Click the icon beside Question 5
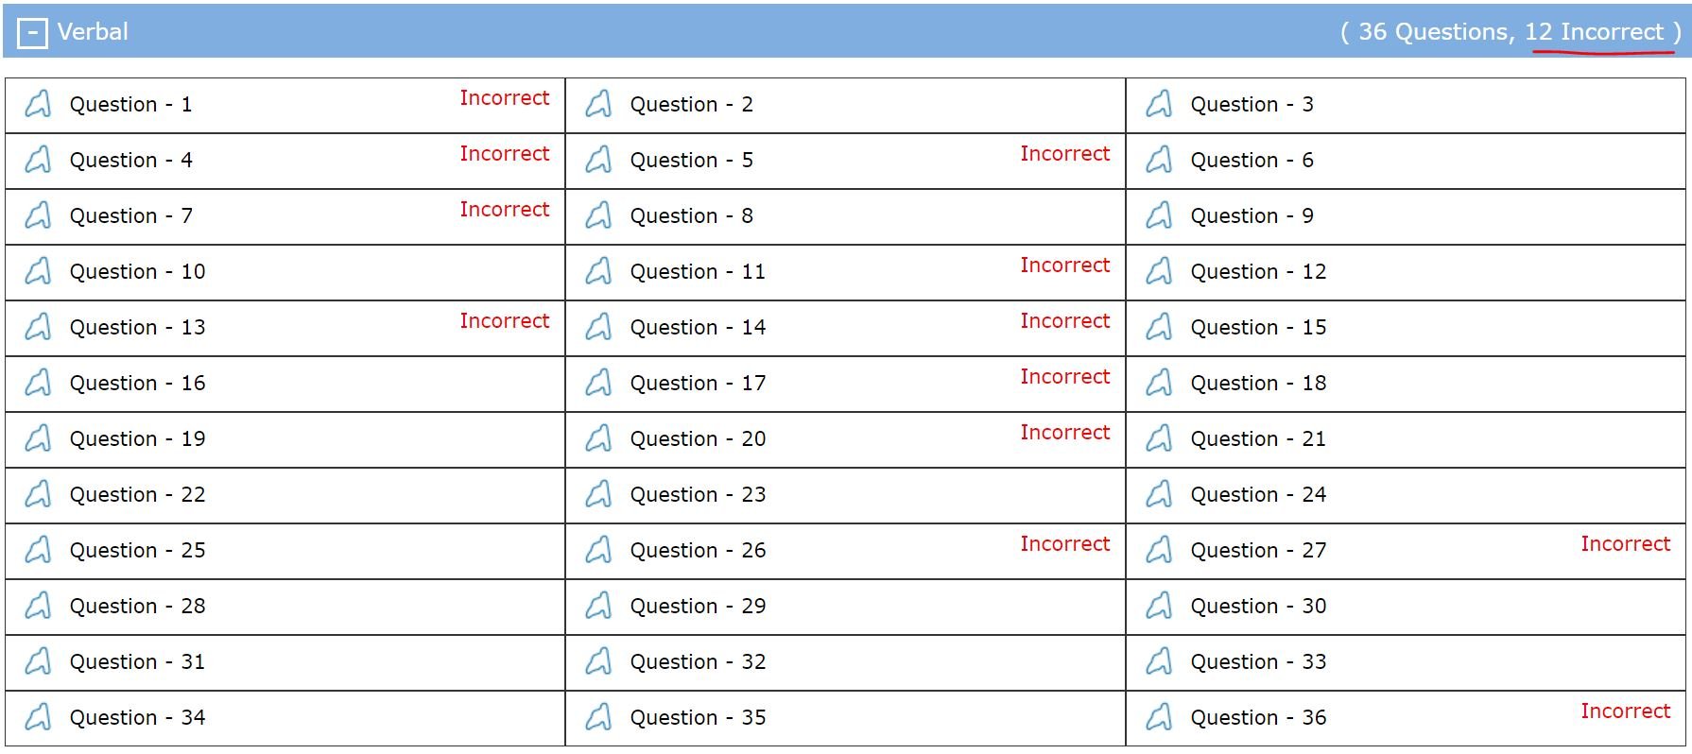 point(598,160)
